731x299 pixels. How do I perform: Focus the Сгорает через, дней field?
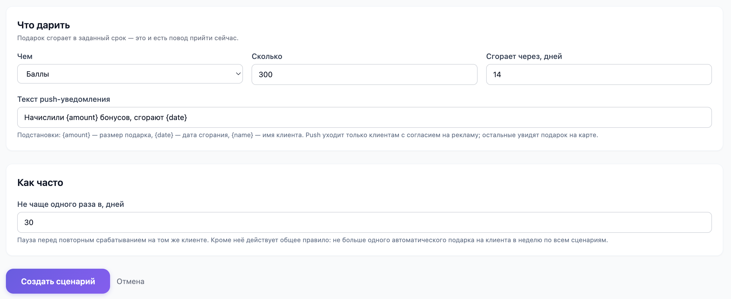coord(599,74)
